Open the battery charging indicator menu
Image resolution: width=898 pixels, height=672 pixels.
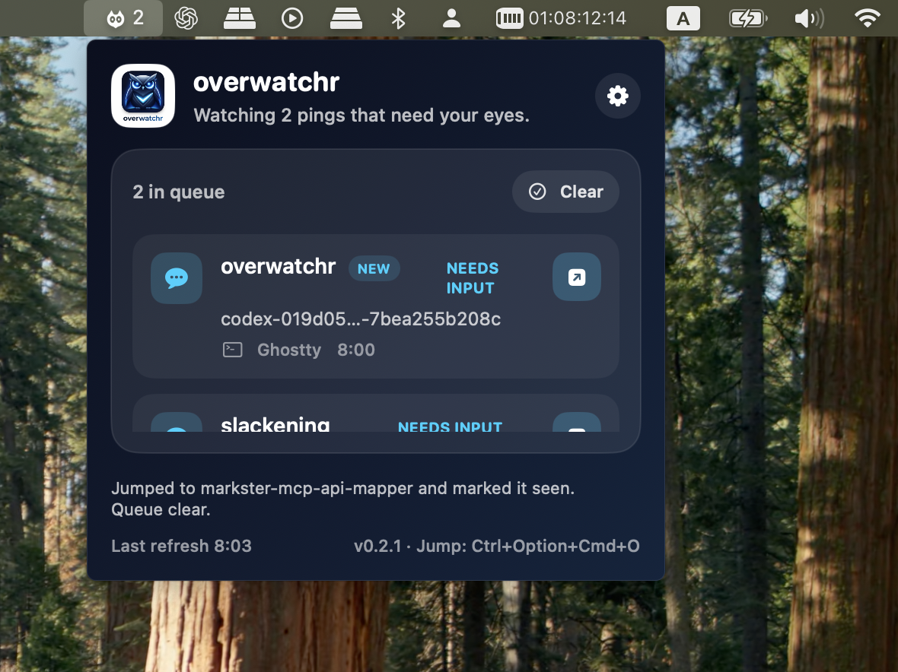tap(747, 17)
